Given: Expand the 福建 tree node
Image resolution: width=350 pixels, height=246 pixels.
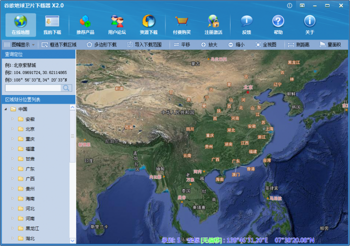Looking at the screenshot, I should click(x=12, y=148).
